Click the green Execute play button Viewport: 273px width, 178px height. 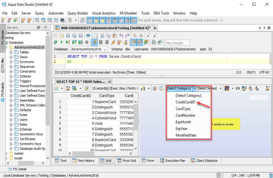click(62, 42)
